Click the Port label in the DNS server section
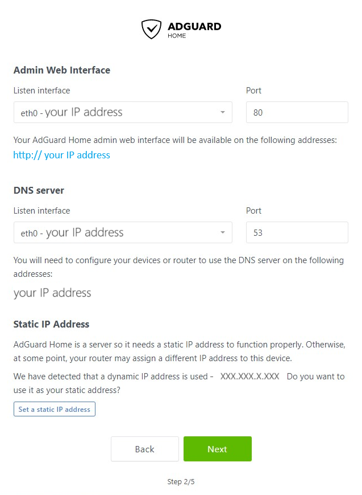Image resolution: width=362 pixels, height=495 pixels. pyautogui.click(x=253, y=211)
